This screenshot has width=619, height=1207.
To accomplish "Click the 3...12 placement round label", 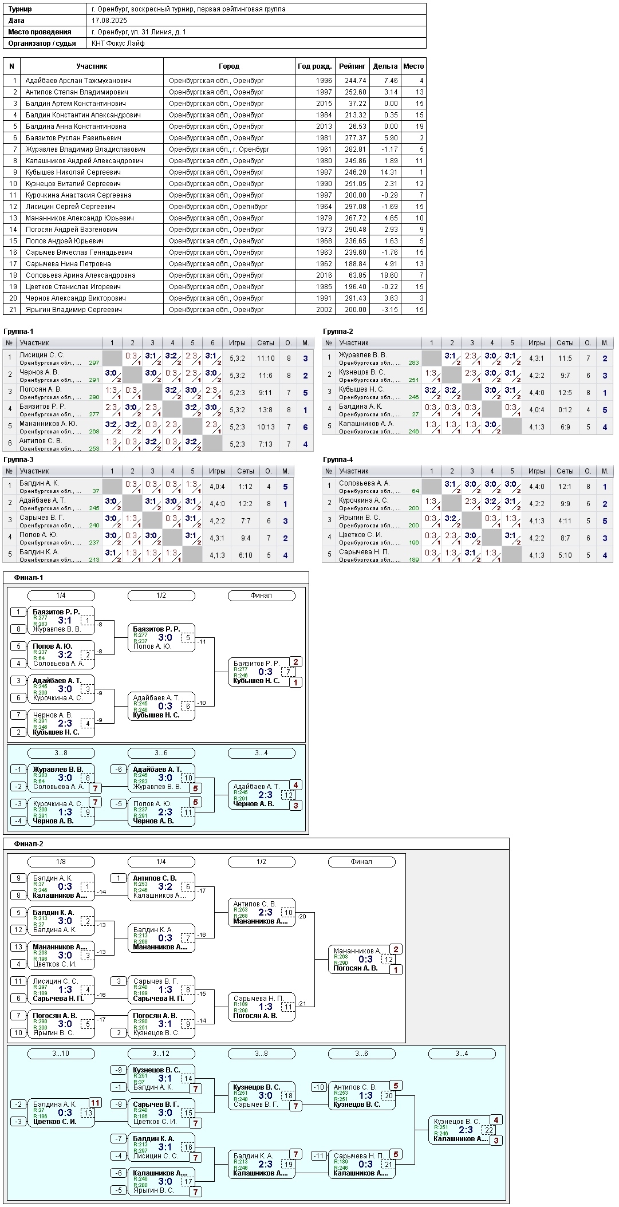I will click(161, 1054).
